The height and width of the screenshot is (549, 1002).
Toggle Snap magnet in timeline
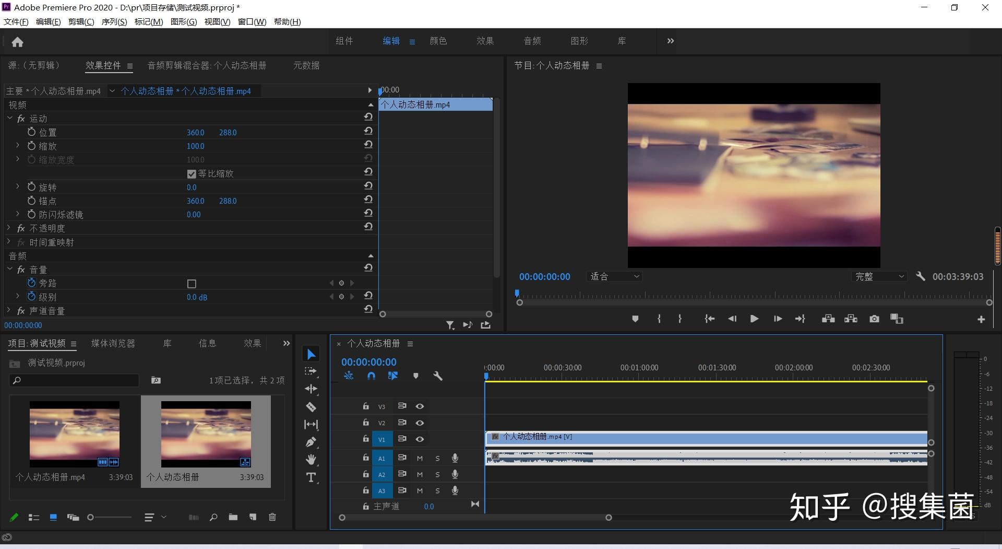click(x=371, y=376)
